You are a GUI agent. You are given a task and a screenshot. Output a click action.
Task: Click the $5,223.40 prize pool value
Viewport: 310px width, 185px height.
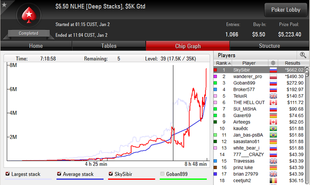[x=290, y=35]
